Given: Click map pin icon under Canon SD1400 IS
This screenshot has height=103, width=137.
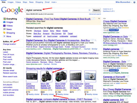Looking at the screenshot, I should [x=27, y=94].
